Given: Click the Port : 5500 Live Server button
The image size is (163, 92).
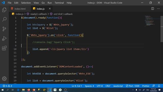Looking at the screenshot, I should coord(132,86).
